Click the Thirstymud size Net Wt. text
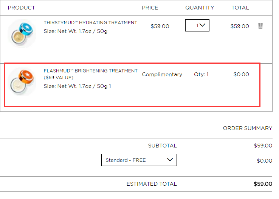 (76, 31)
